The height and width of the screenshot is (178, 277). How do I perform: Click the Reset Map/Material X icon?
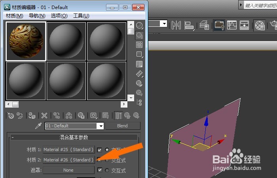click(44, 116)
